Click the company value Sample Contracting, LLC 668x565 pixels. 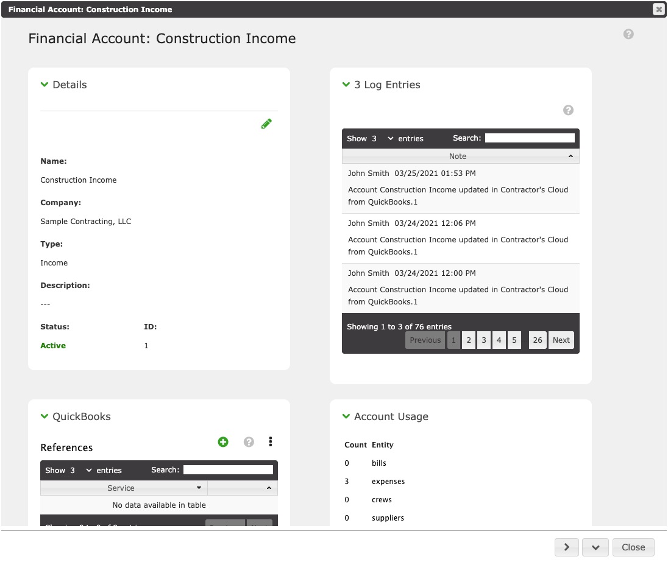point(85,221)
